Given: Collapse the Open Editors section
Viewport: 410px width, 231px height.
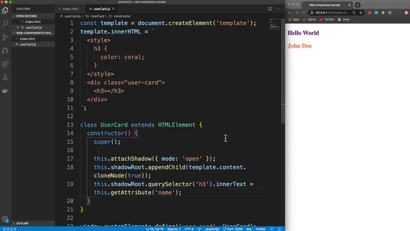Looking at the screenshot, I should click(x=33, y=16).
